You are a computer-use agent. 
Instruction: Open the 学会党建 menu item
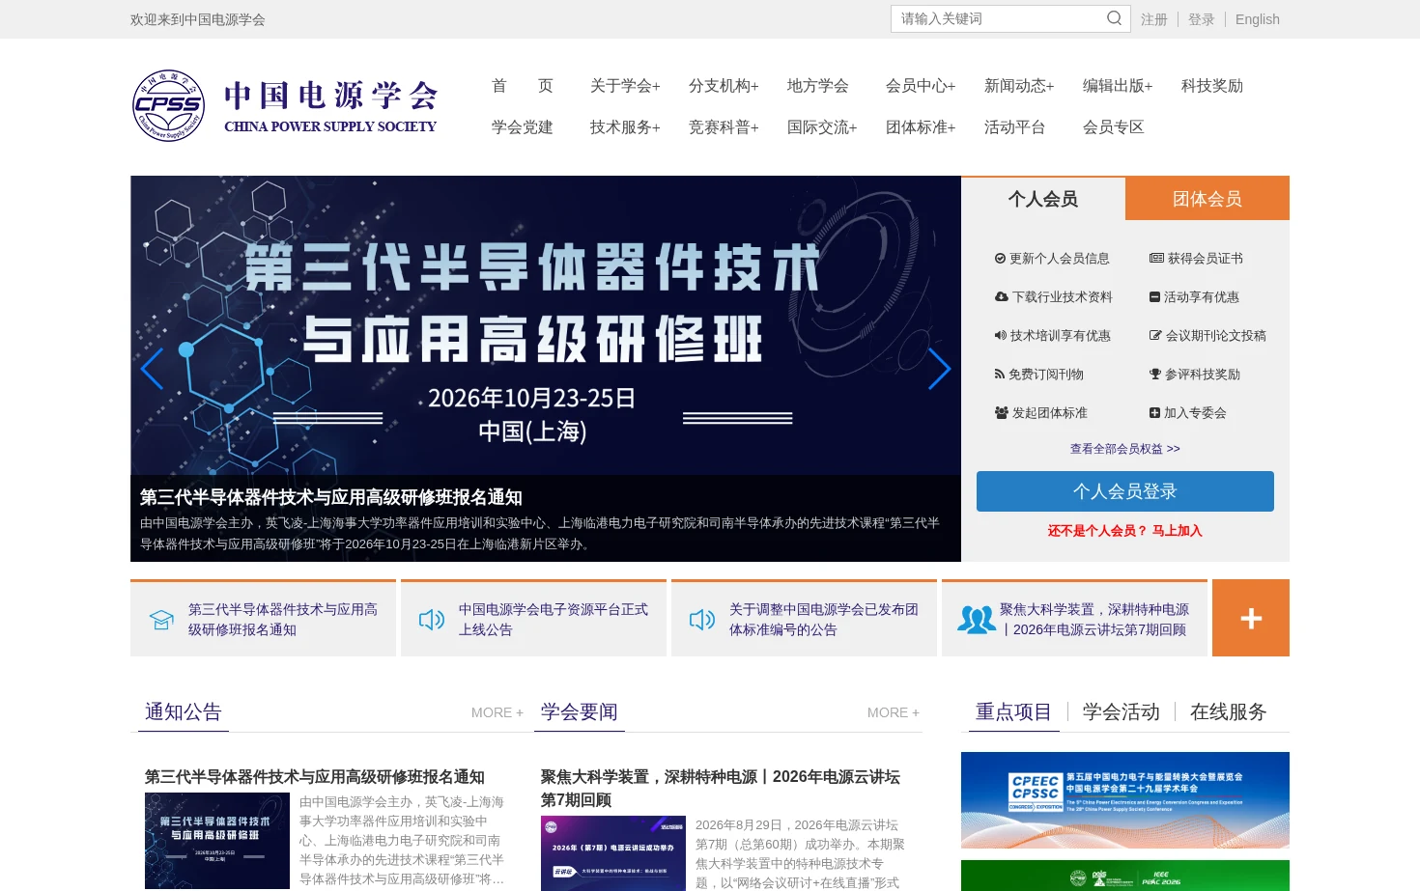(523, 127)
